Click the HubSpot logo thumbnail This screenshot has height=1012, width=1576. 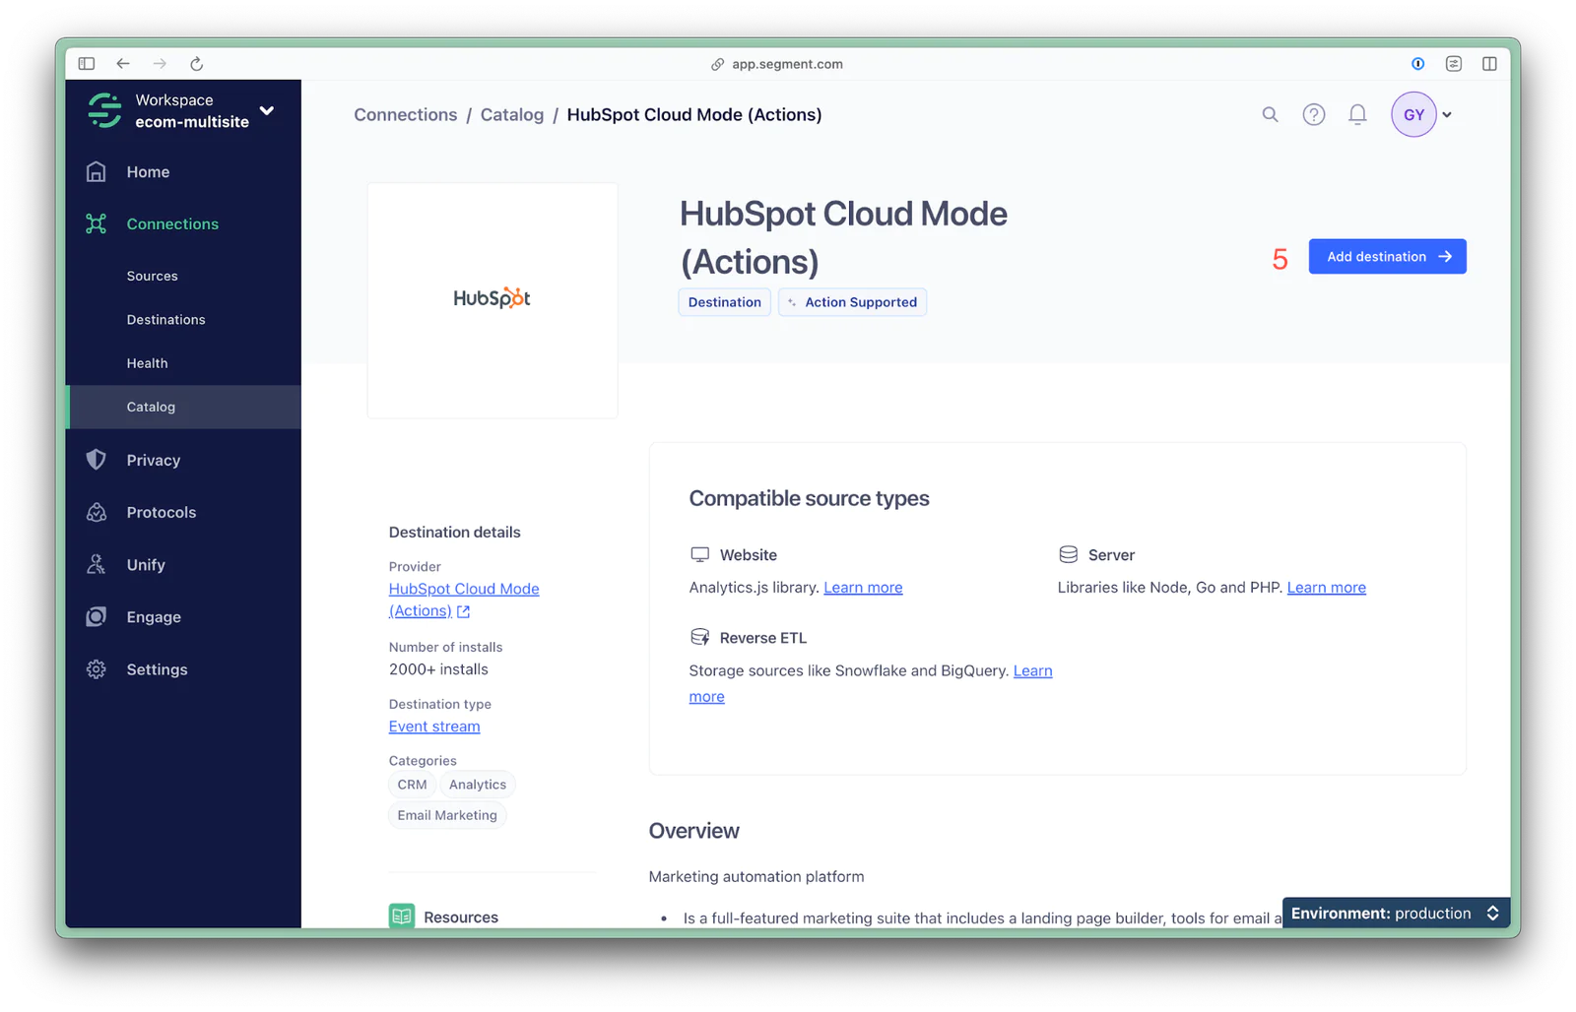pos(492,298)
